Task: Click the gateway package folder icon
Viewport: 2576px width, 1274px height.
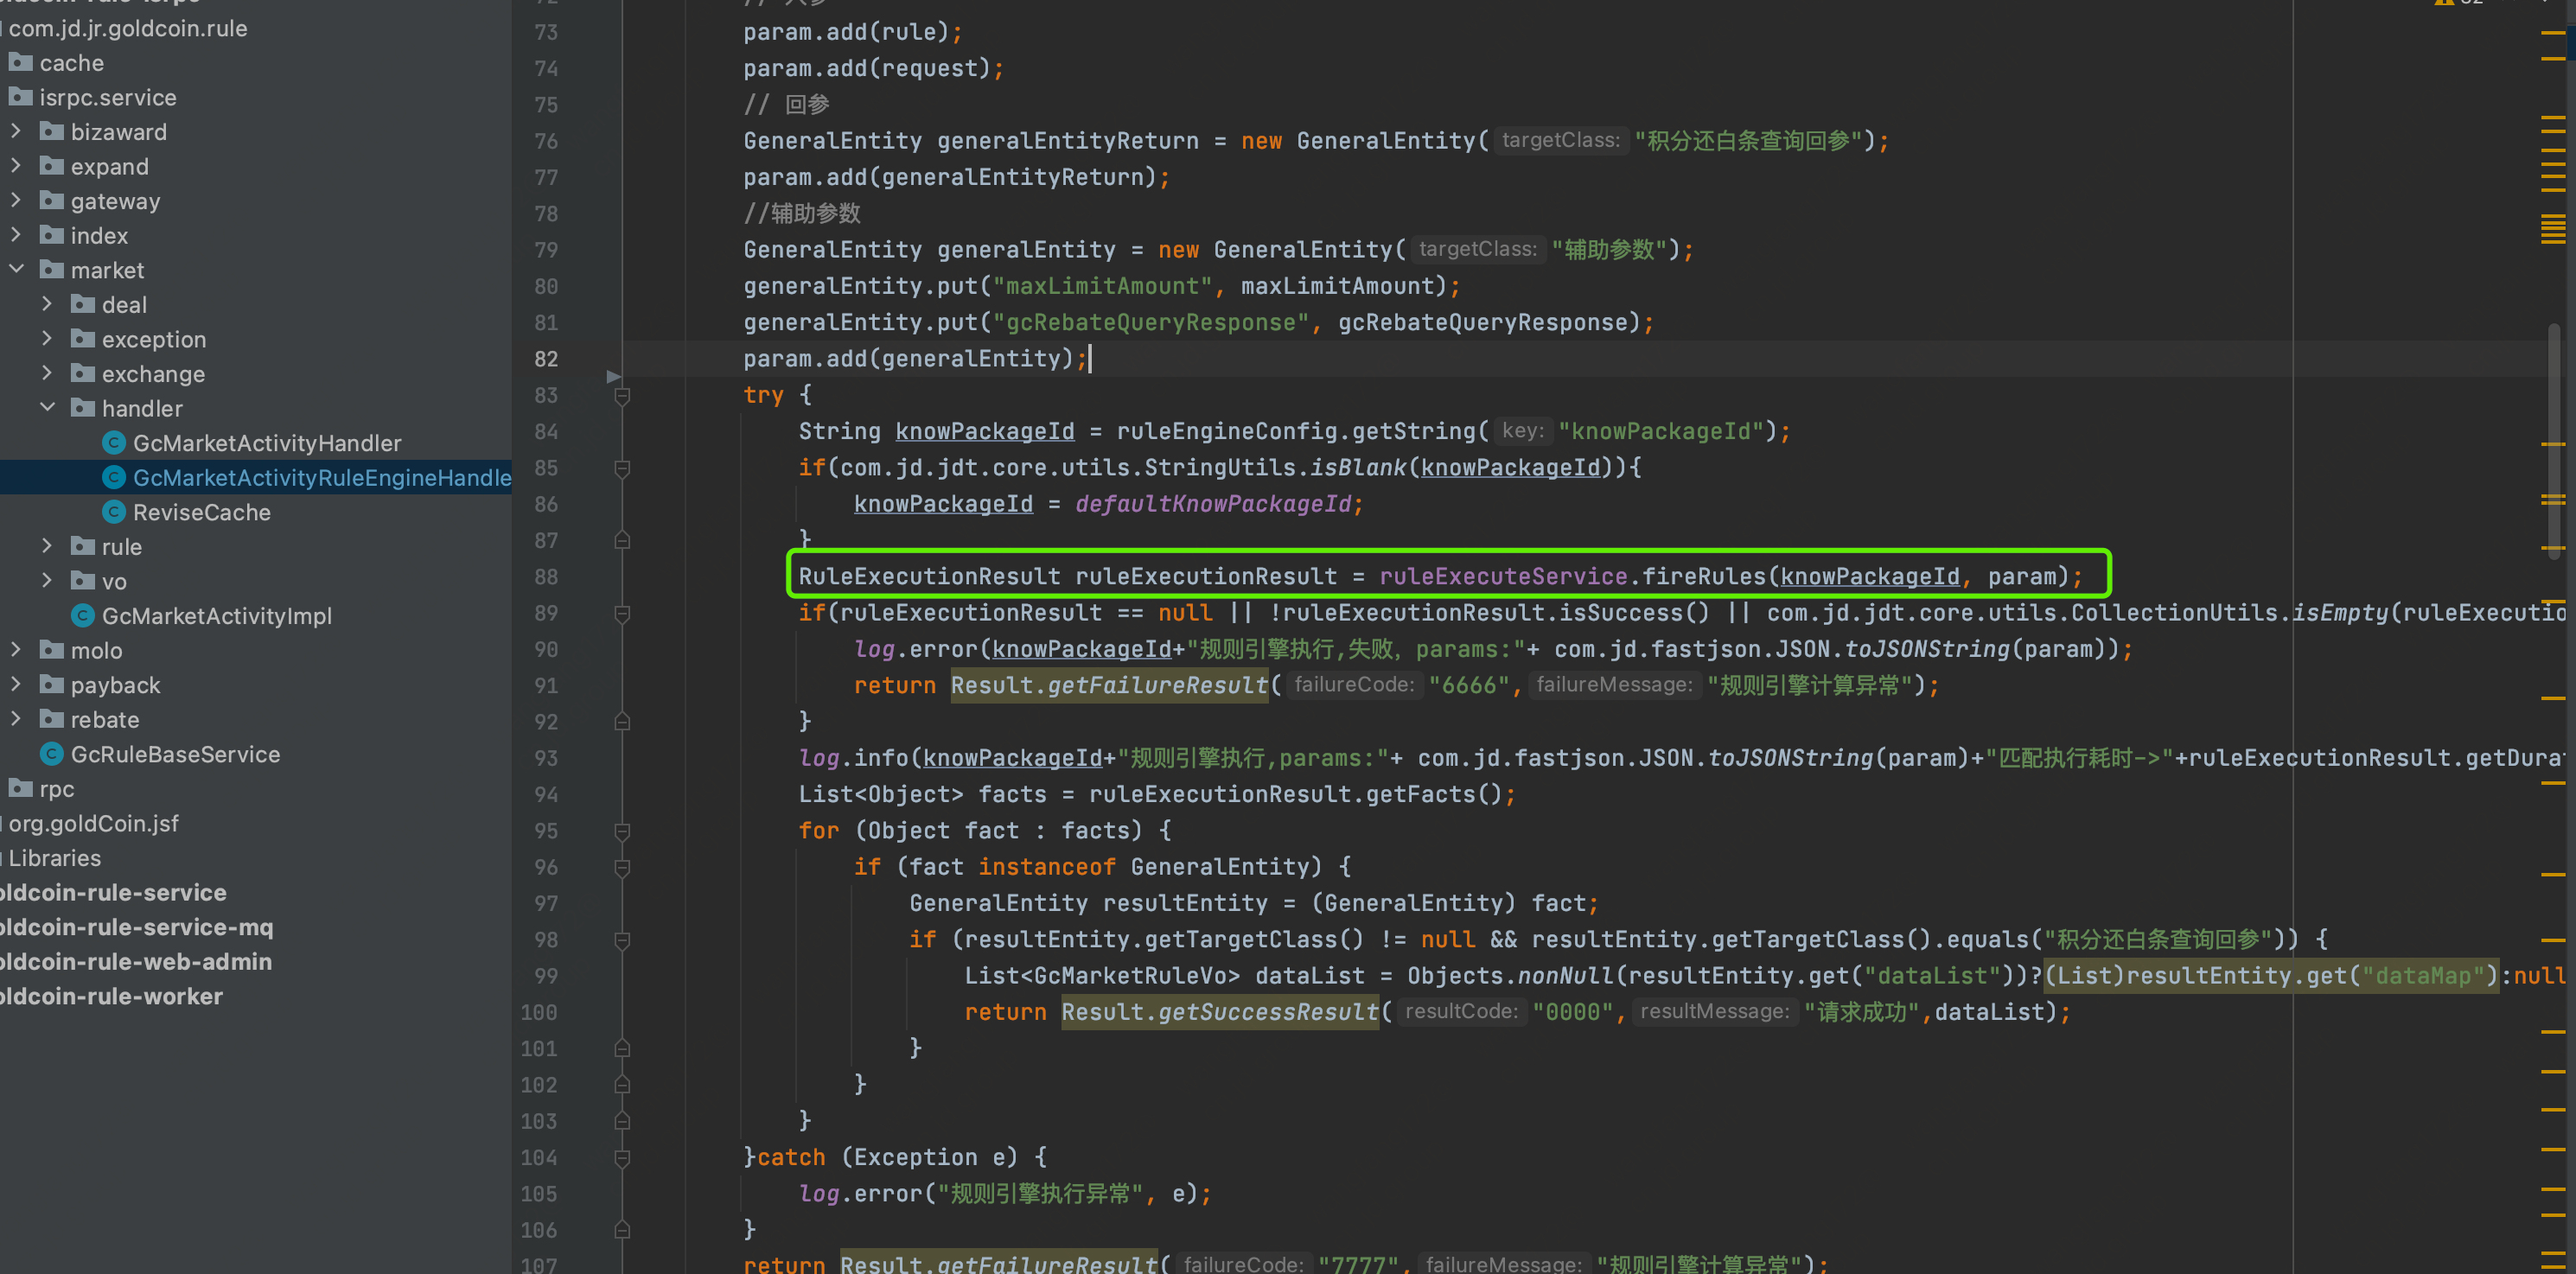Action: pos(52,201)
